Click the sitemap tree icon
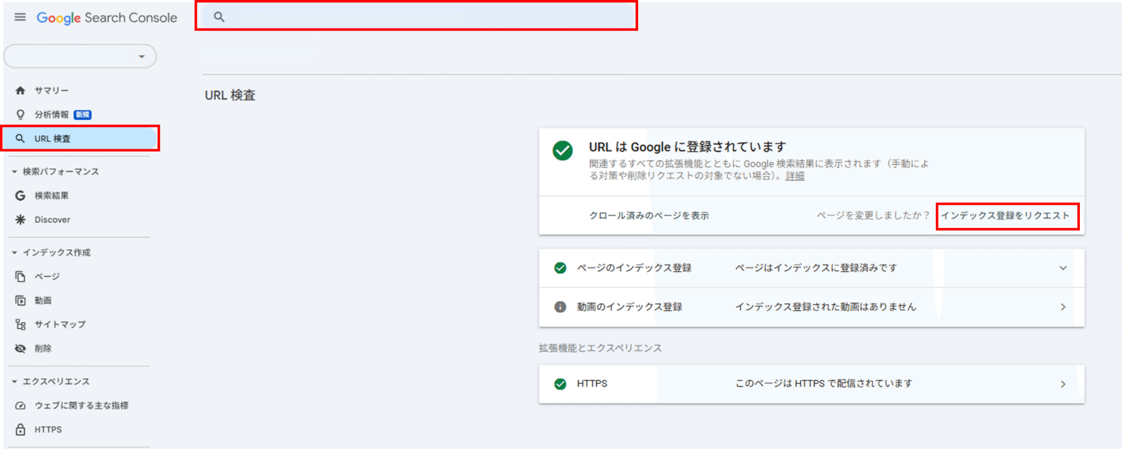Screen dimensions: 1122x449 click(20, 324)
